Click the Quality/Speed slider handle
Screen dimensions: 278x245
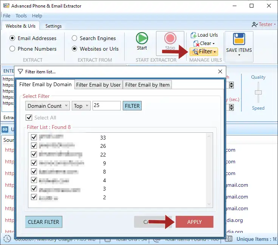pos(258,92)
